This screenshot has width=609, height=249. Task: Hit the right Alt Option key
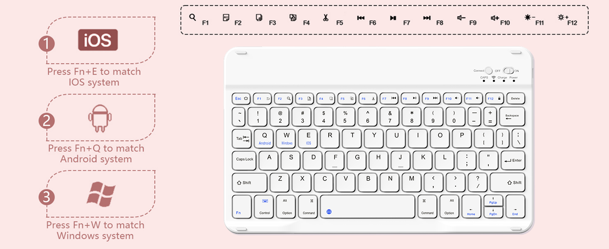point(450,206)
